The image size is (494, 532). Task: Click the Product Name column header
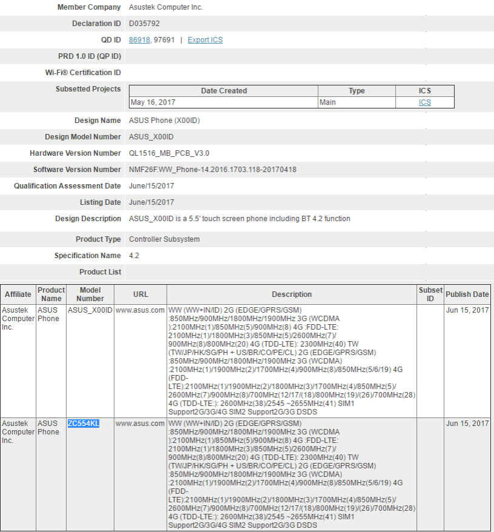click(52, 294)
